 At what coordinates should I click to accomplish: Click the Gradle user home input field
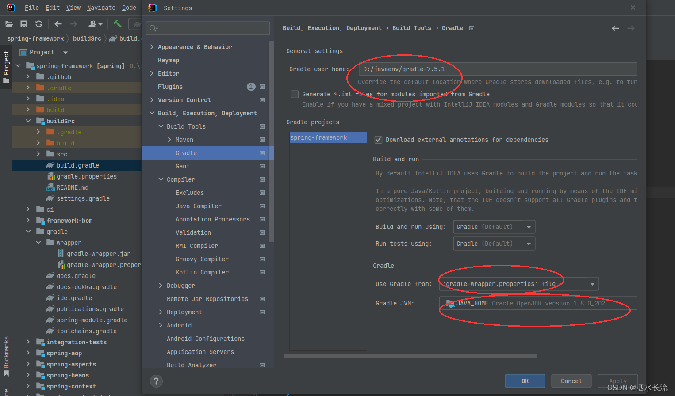point(498,69)
